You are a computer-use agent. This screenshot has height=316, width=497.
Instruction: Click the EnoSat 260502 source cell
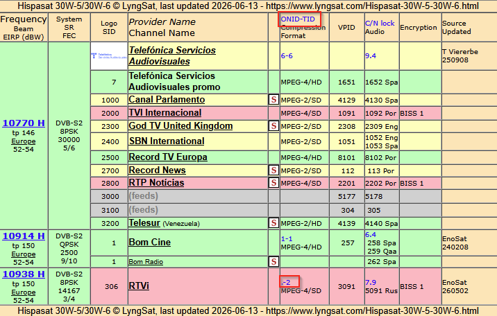pyautogui.click(x=469, y=287)
